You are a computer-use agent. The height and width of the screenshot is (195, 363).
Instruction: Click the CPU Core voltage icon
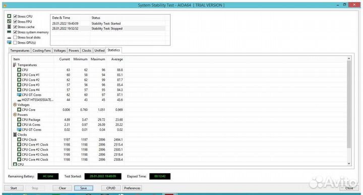tap(19, 110)
